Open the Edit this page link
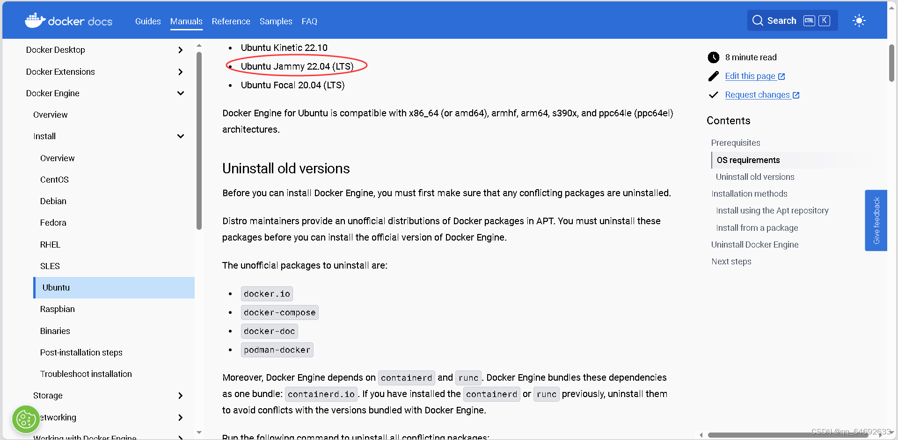898x440 pixels. click(x=750, y=76)
